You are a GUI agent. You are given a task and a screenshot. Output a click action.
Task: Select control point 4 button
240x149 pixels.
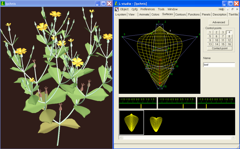click(x=229, y=32)
